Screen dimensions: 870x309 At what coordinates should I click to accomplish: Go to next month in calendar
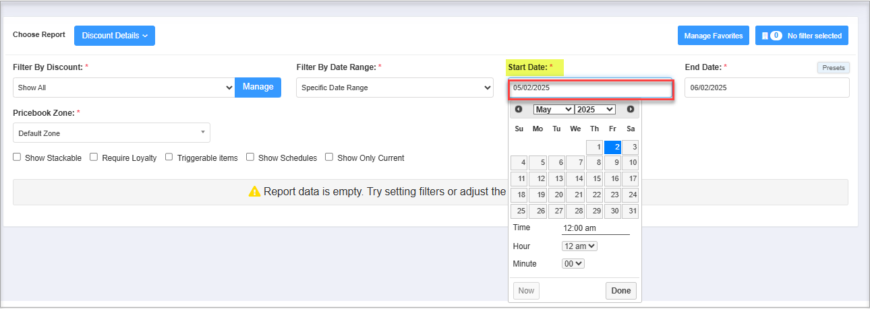coord(631,109)
